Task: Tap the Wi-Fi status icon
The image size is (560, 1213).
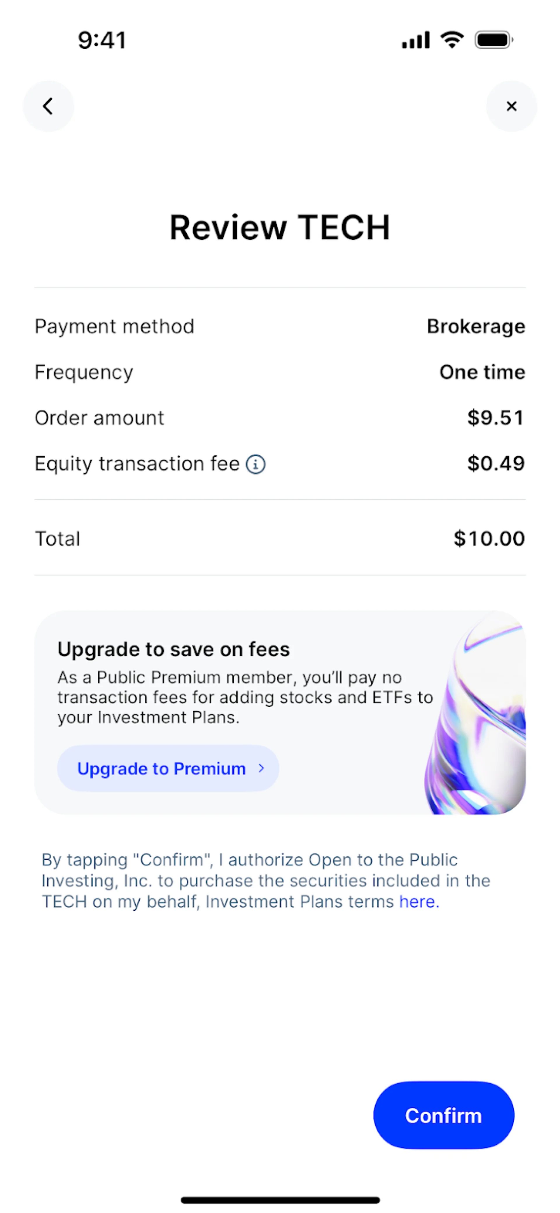Action: click(452, 39)
